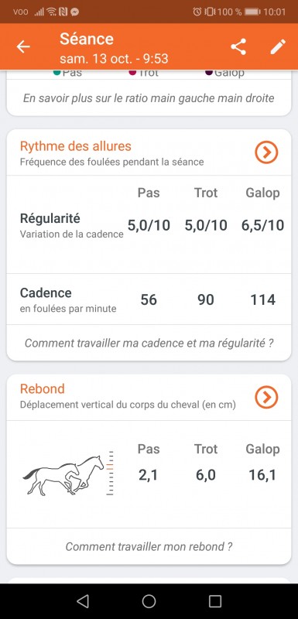
Task: Tap the back arrow in header
Action: coord(23,46)
